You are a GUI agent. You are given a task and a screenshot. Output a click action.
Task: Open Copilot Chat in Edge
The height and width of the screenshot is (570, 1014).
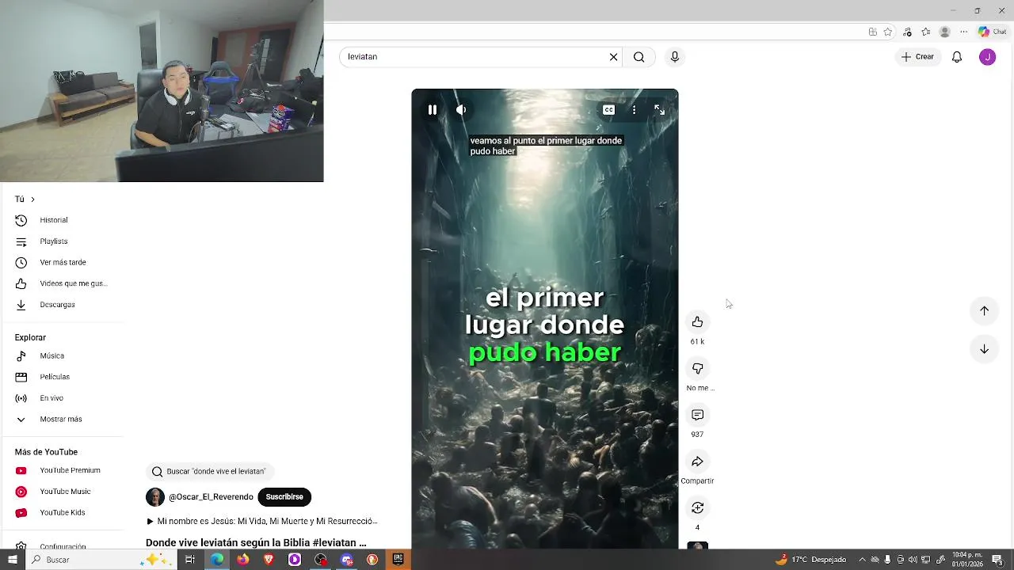click(992, 32)
